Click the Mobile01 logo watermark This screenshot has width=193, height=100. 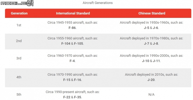click(x=17, y=3)
